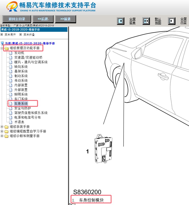The height and width of the screenshot is (205, 189).
Task: Go back with the <<后退 button
Action: coord(43,19)
